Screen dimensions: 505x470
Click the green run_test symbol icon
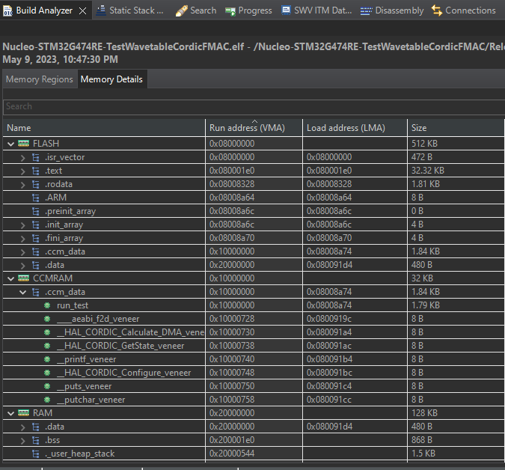[x=47, y=305]
